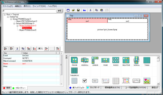
Task: Open a resource file with the folder icon
Action: 73,10
